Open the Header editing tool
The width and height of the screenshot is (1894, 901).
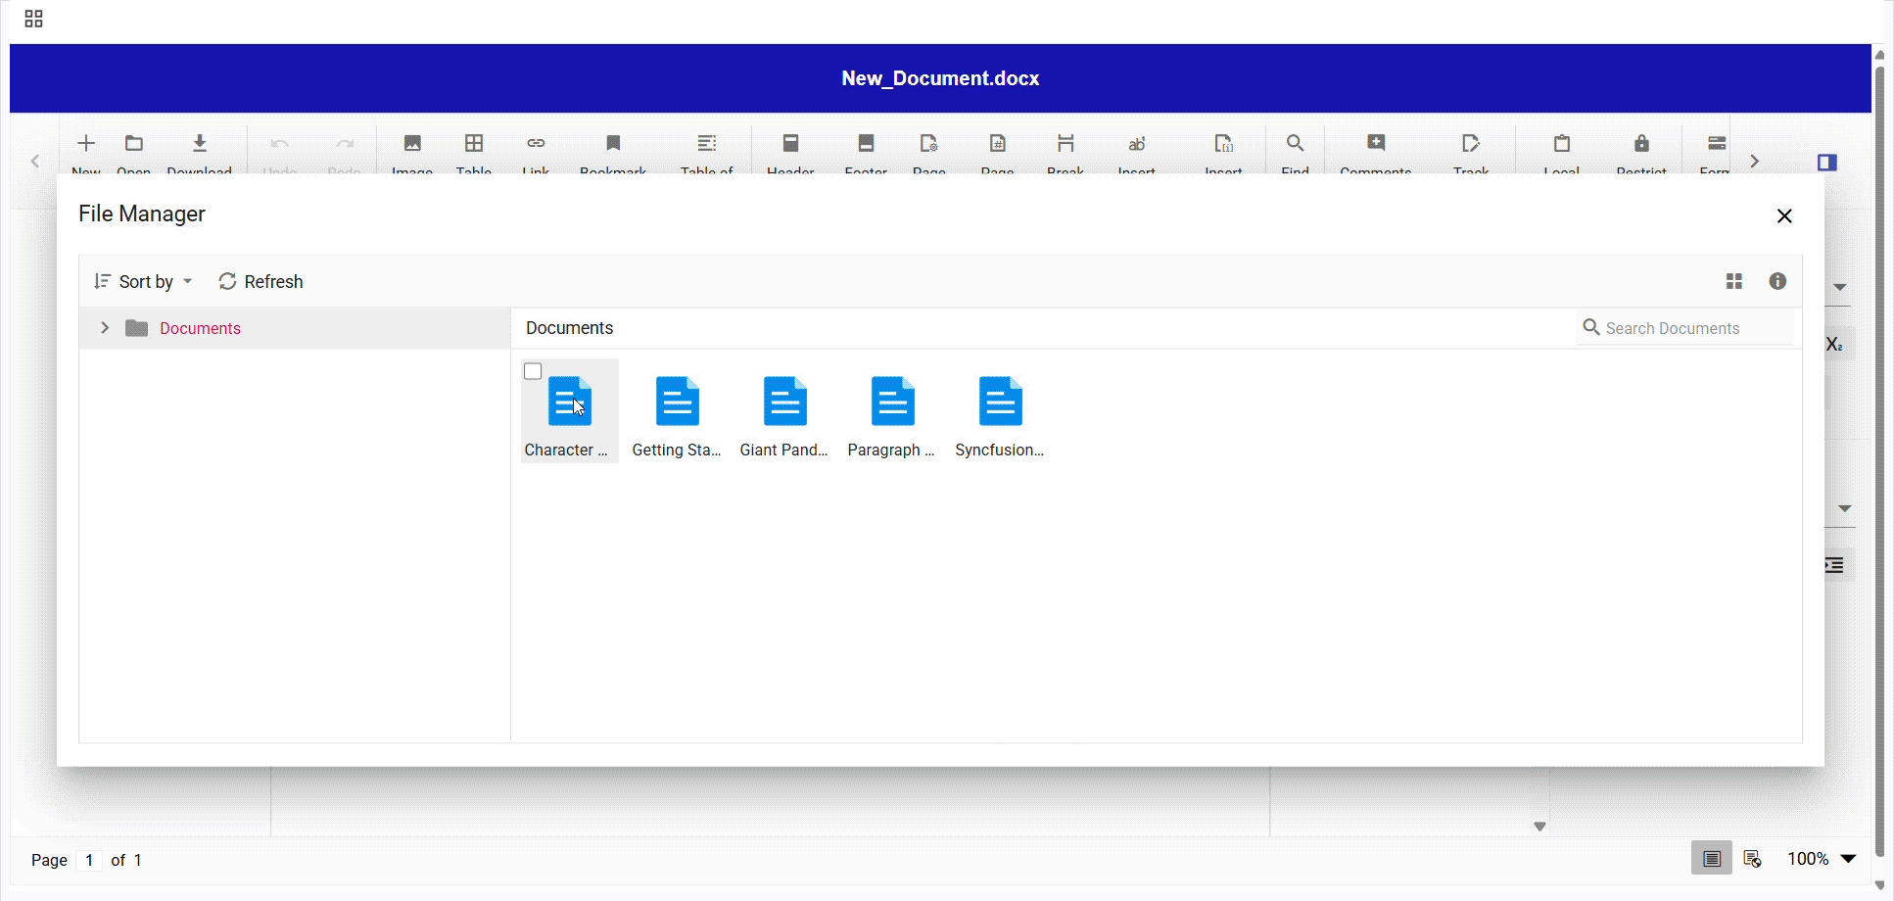[790, 152]
